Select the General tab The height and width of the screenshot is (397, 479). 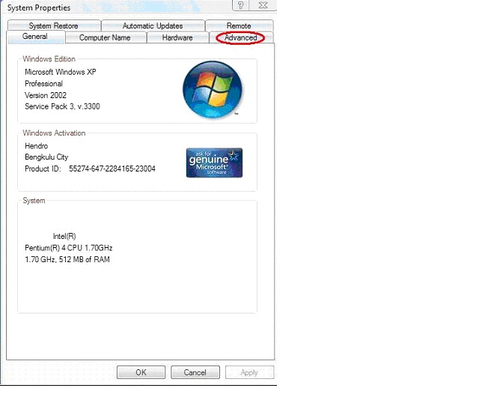35,37
